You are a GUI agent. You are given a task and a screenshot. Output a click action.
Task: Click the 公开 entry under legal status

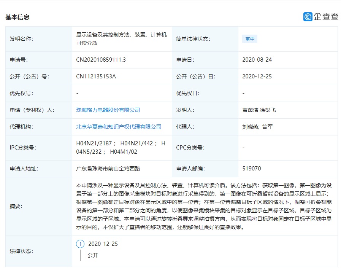[x=93, y=255]
